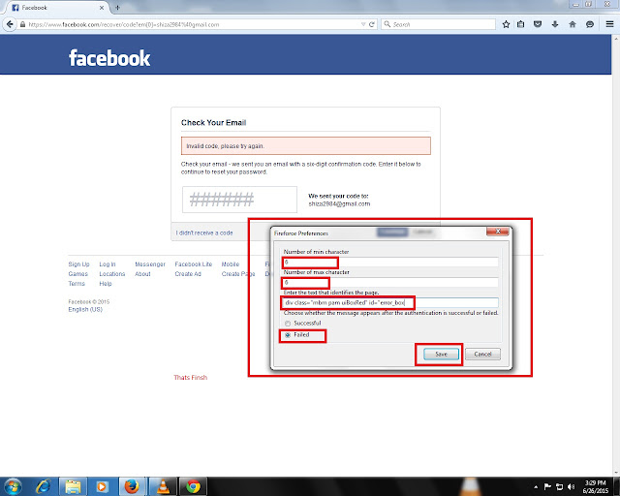Screen dimensions: 620x496
Task: Reload the page with the refresh icon
Action: (x=372, y=24)
